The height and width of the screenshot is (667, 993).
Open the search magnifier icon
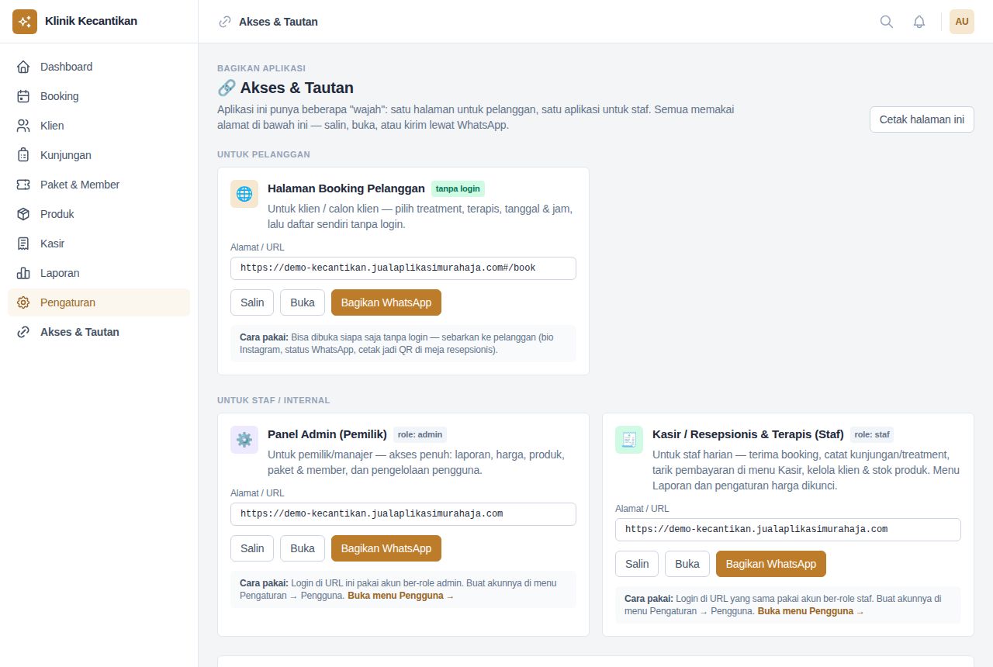887,22
